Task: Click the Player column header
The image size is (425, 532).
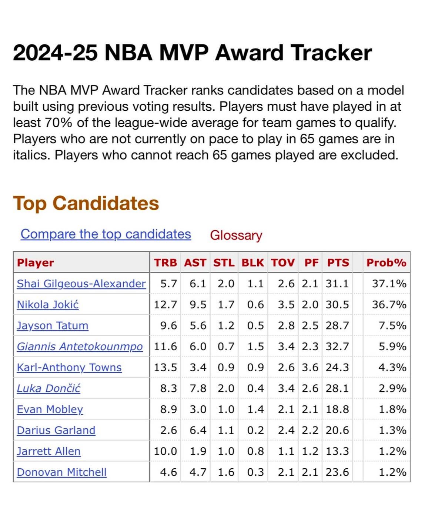Action: (x=36, y=262)
